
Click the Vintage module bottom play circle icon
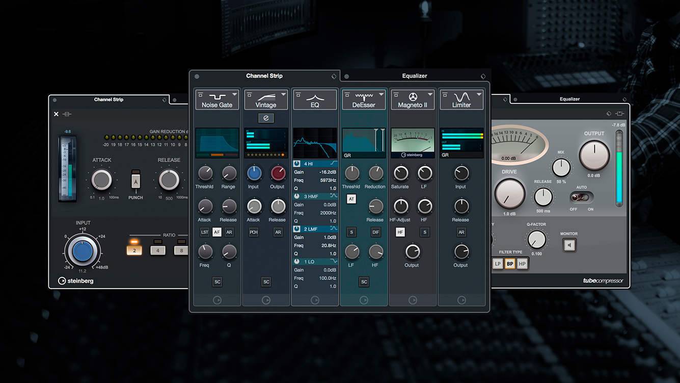[x=266, y=300]
